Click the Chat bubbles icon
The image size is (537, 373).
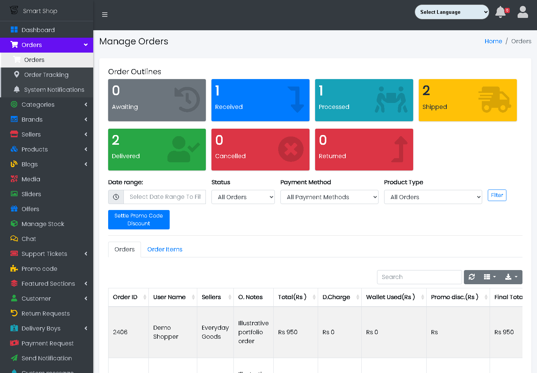click(14, 239)
